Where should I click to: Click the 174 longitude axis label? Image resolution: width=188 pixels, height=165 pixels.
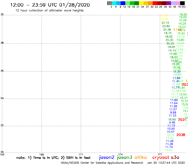point(120,154)
